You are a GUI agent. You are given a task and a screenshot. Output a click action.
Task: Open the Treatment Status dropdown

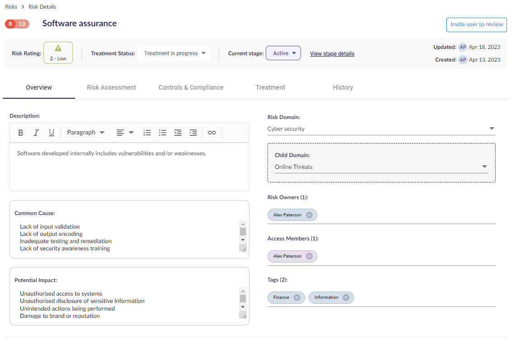174,53
